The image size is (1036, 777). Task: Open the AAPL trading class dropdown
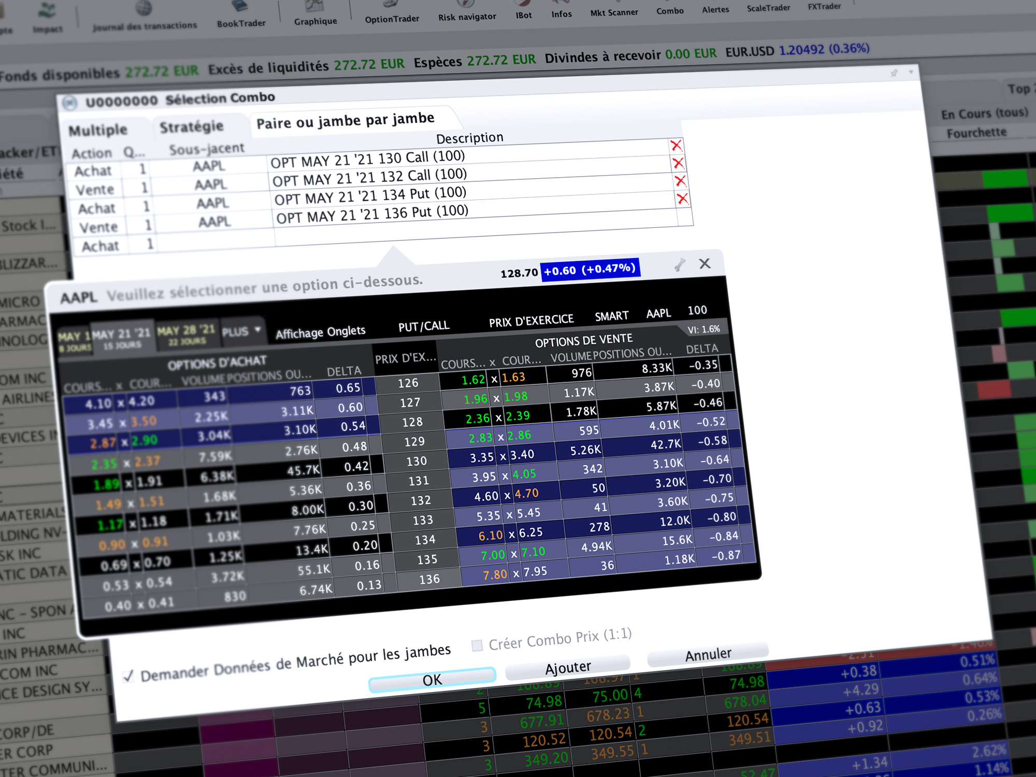[x=658, y=313]
